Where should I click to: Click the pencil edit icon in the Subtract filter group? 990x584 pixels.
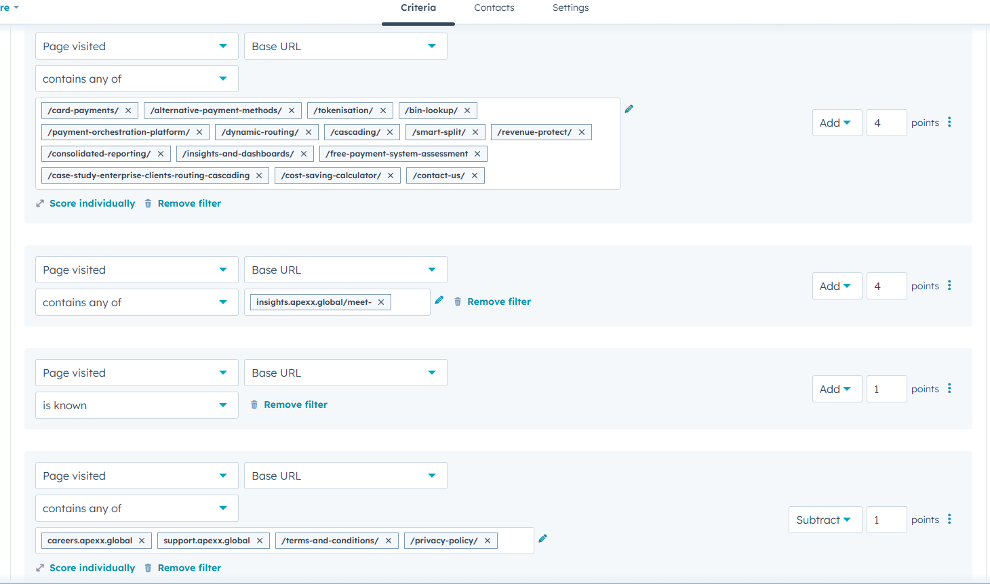[x=542, y=537]
